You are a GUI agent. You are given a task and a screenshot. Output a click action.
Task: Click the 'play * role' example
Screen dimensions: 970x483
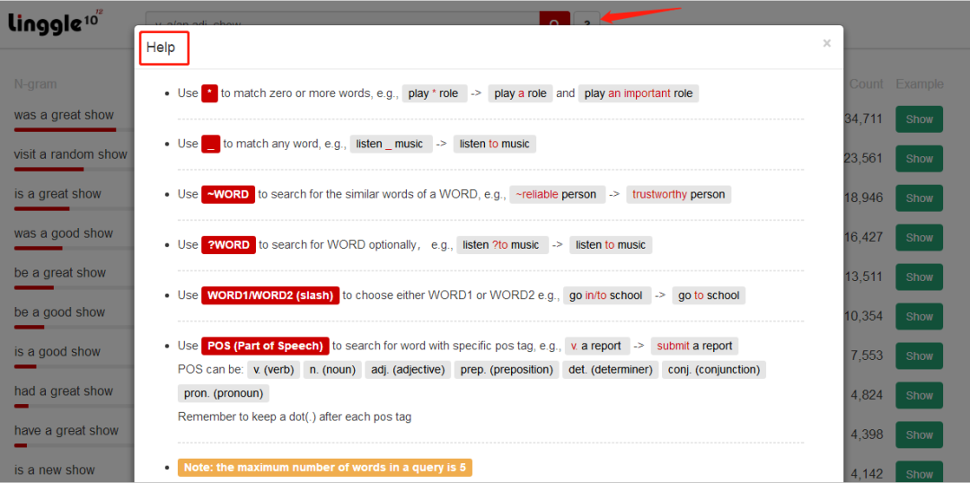tap(435, 93)
